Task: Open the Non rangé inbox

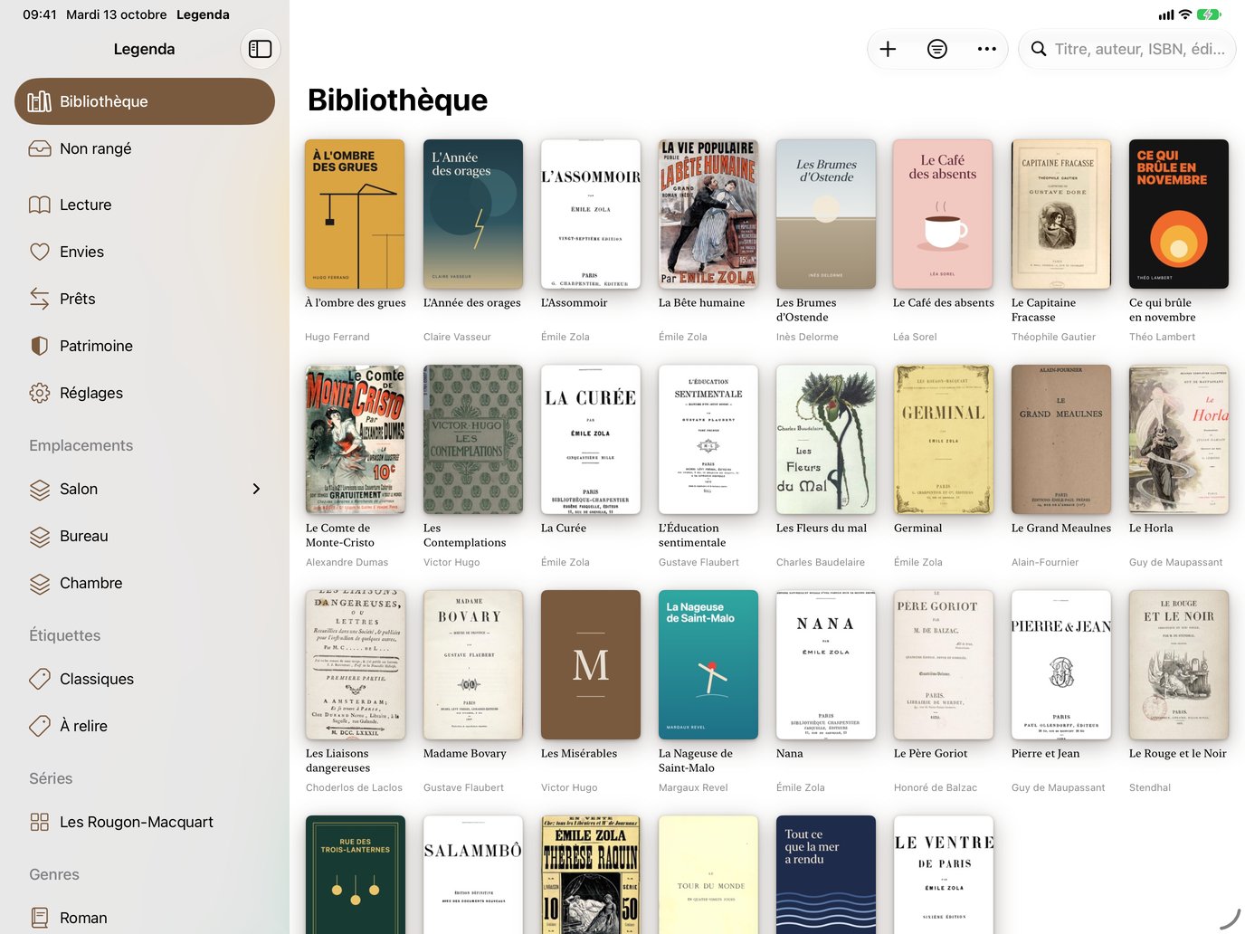Action: tap(145, 148)
